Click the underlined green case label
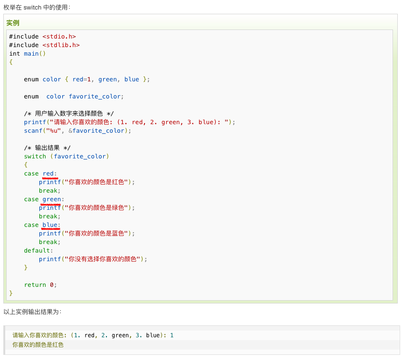This screenshot has width=403, height=362. coord(52,199)
